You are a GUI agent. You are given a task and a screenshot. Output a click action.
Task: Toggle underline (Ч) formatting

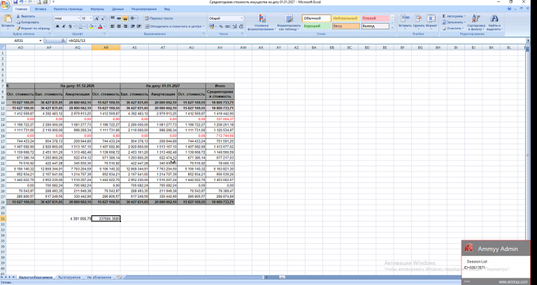click(70, 27)
